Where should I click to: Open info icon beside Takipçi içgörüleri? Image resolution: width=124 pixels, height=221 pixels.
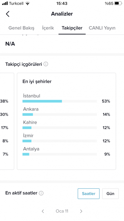click(46, 64)
